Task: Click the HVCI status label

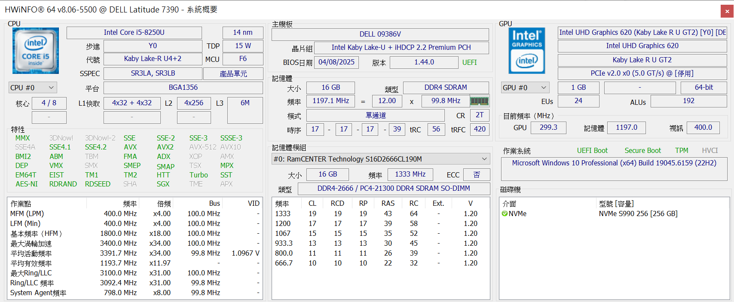Action: pyautogui.click(x=710, y=151)
